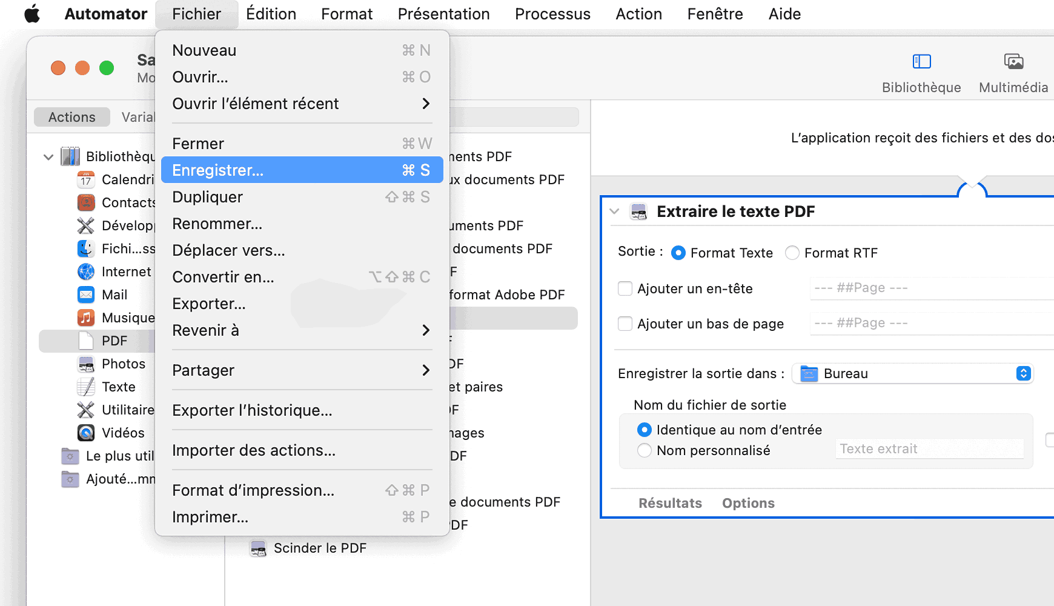Select the Développeur category icon
Image resolution: width=1054 pixels, height=606 pixels.
click(x=86, y=225)
